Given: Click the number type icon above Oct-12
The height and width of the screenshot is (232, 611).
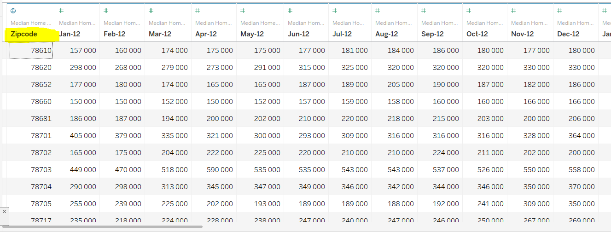Looking at the screenshot, I should pos(469,11).
